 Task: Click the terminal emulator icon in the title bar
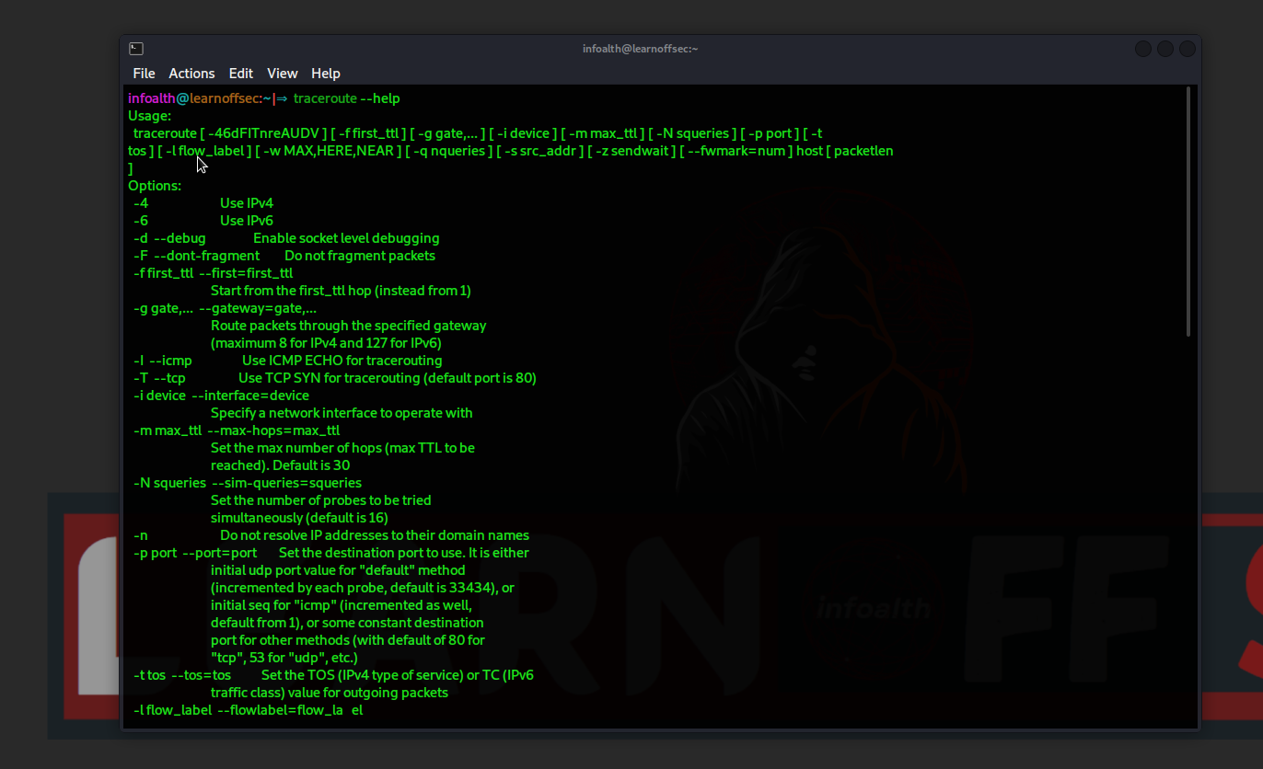(x=136, y=47)
